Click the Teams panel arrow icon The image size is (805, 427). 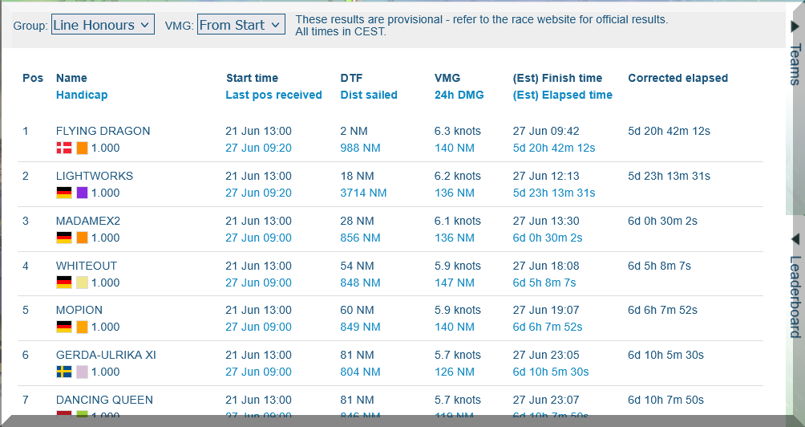pyautogui.click(x=795, y=26)
